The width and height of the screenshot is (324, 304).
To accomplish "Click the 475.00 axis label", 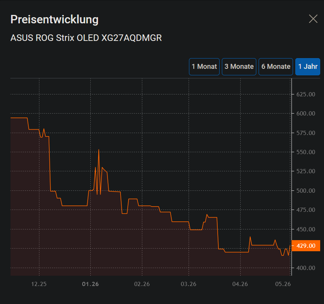I will pyautogui.click(x=306, y=210).
